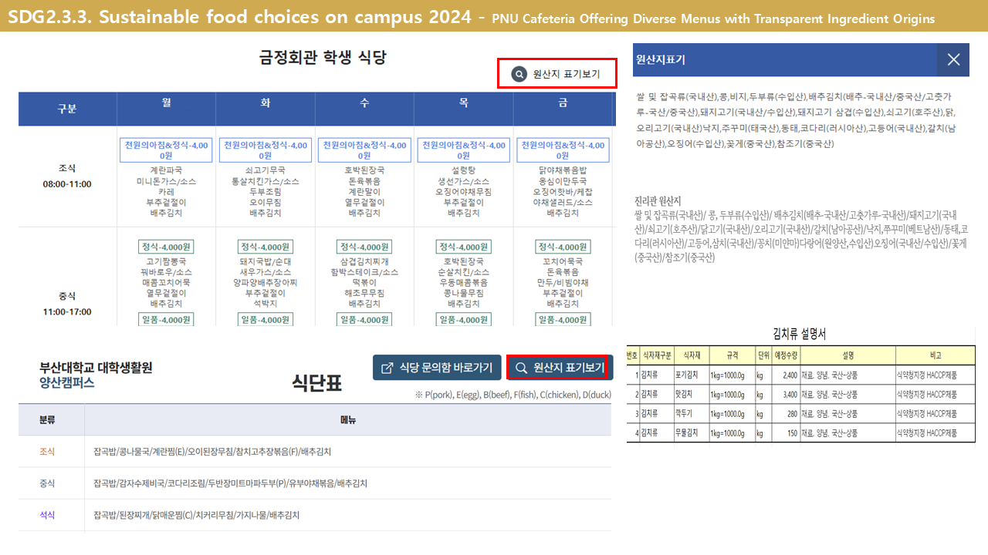Viewport: 988px width, 555px height.
Task: Select the purple 석식 row in 식단표
Action: click(x=48, y=515)
